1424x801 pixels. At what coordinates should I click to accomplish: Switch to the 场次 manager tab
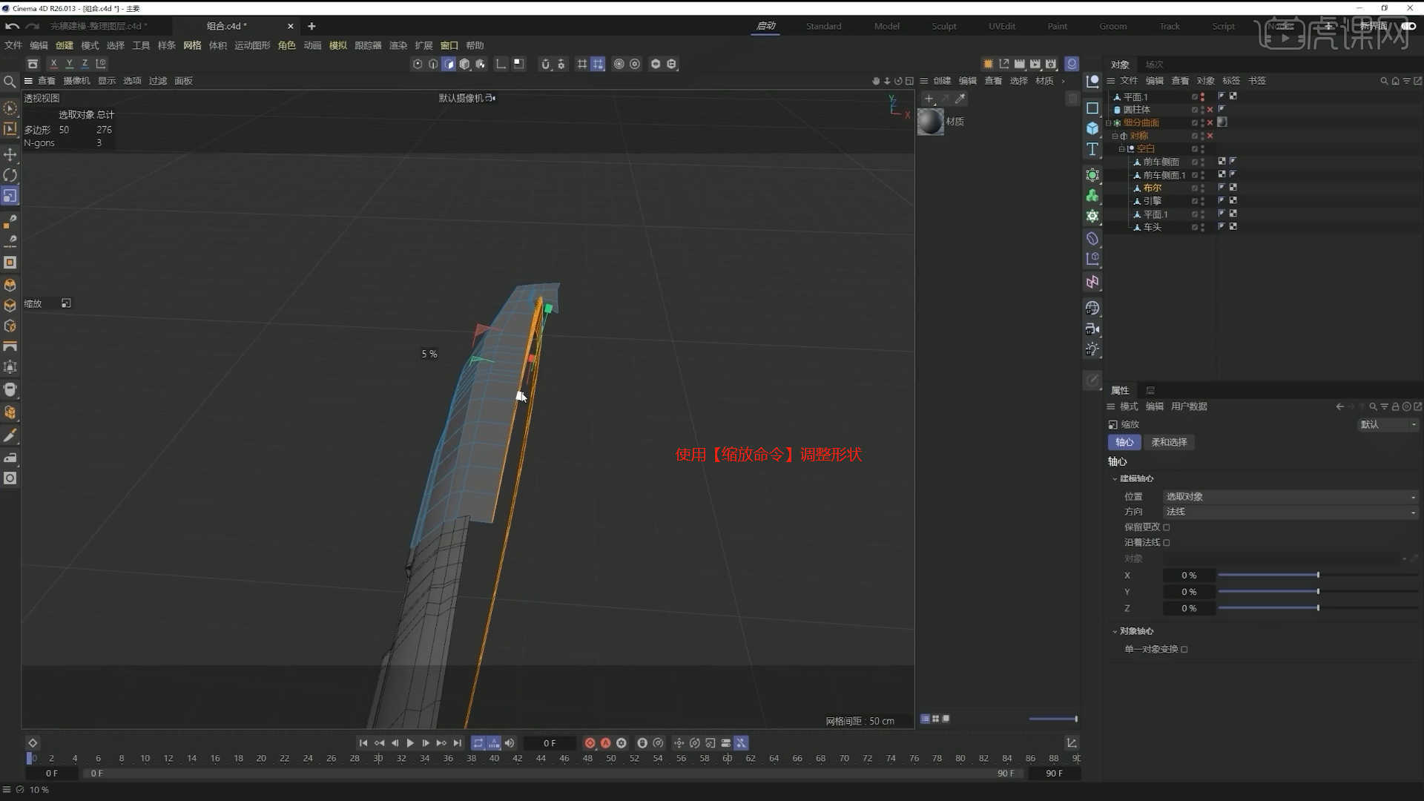pos(1154,65)
